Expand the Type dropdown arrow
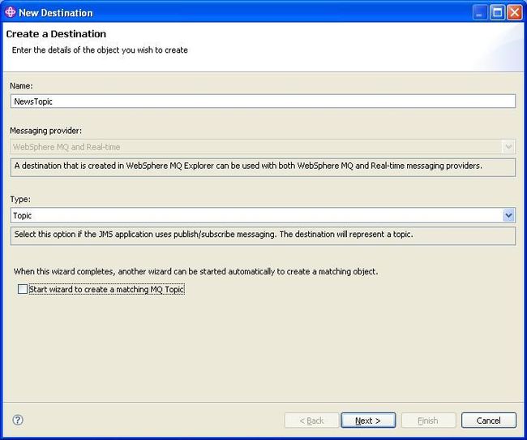 coord(508,215)
